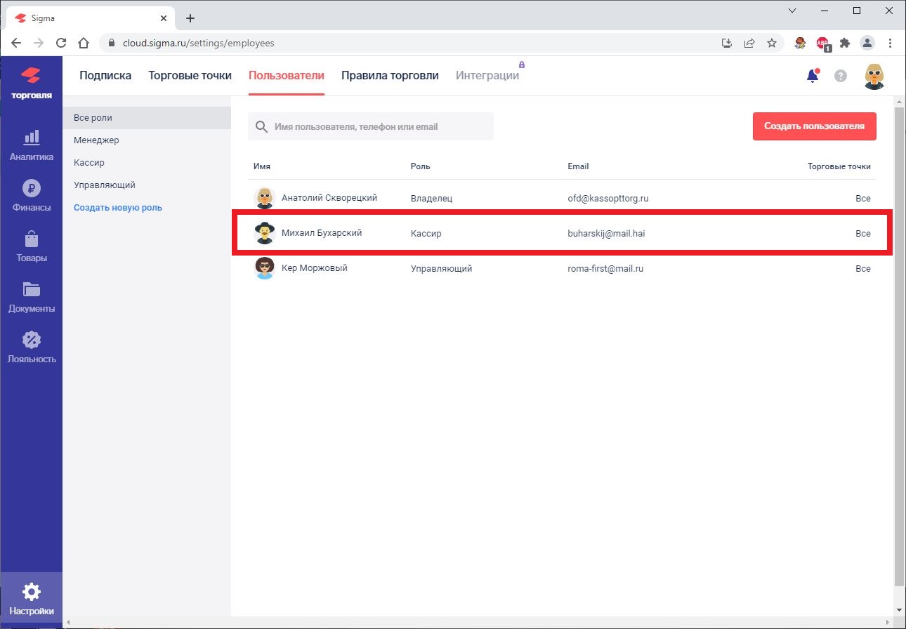The width and height of the screenshot is (906, 629).
Task: Open the Правила торговли tab
Action: tap(390, 76)
